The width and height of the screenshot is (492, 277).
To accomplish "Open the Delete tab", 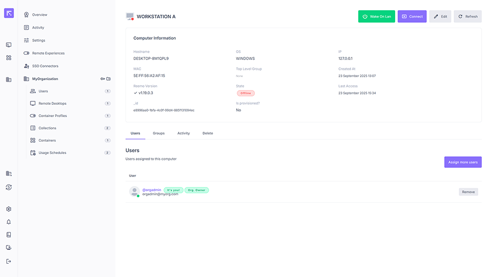I will click(208, 133).
